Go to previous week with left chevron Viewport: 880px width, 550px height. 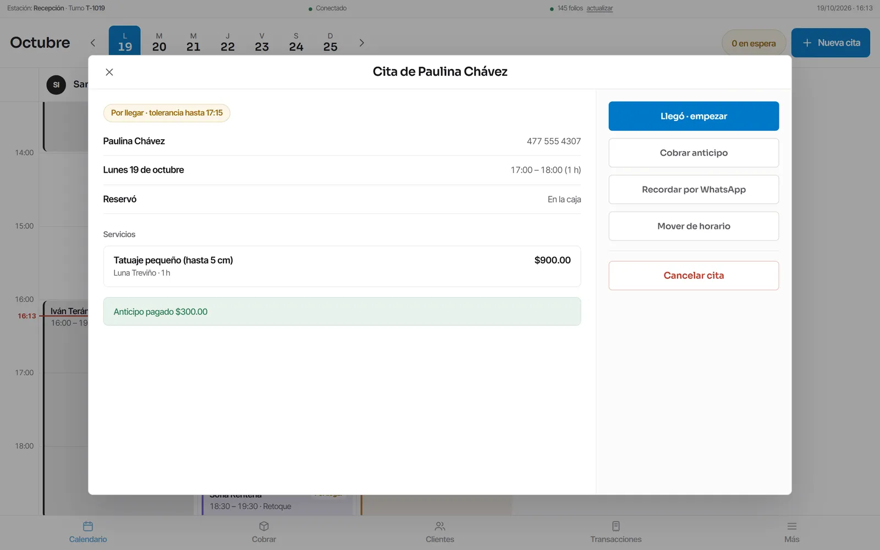point(93,43)
